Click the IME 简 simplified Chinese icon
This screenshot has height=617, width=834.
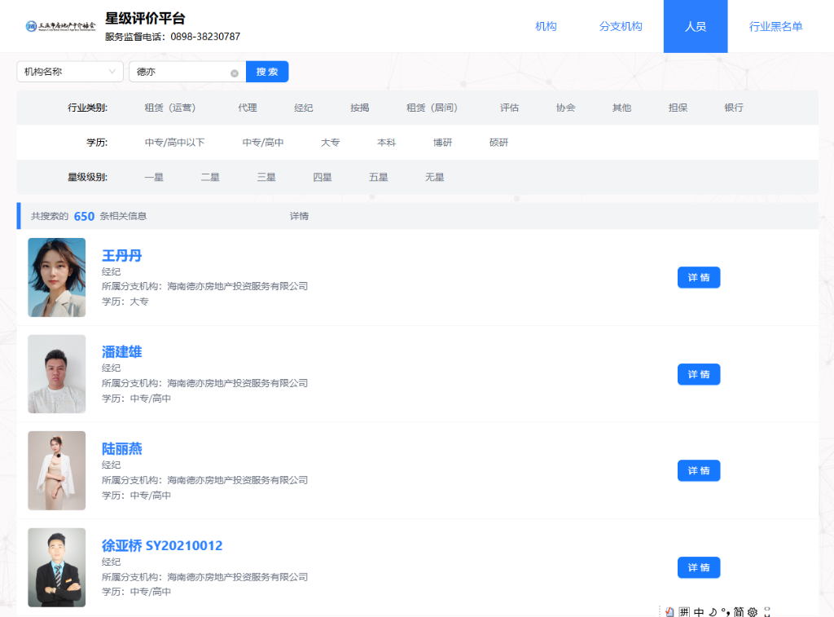(x=739, y=611)
